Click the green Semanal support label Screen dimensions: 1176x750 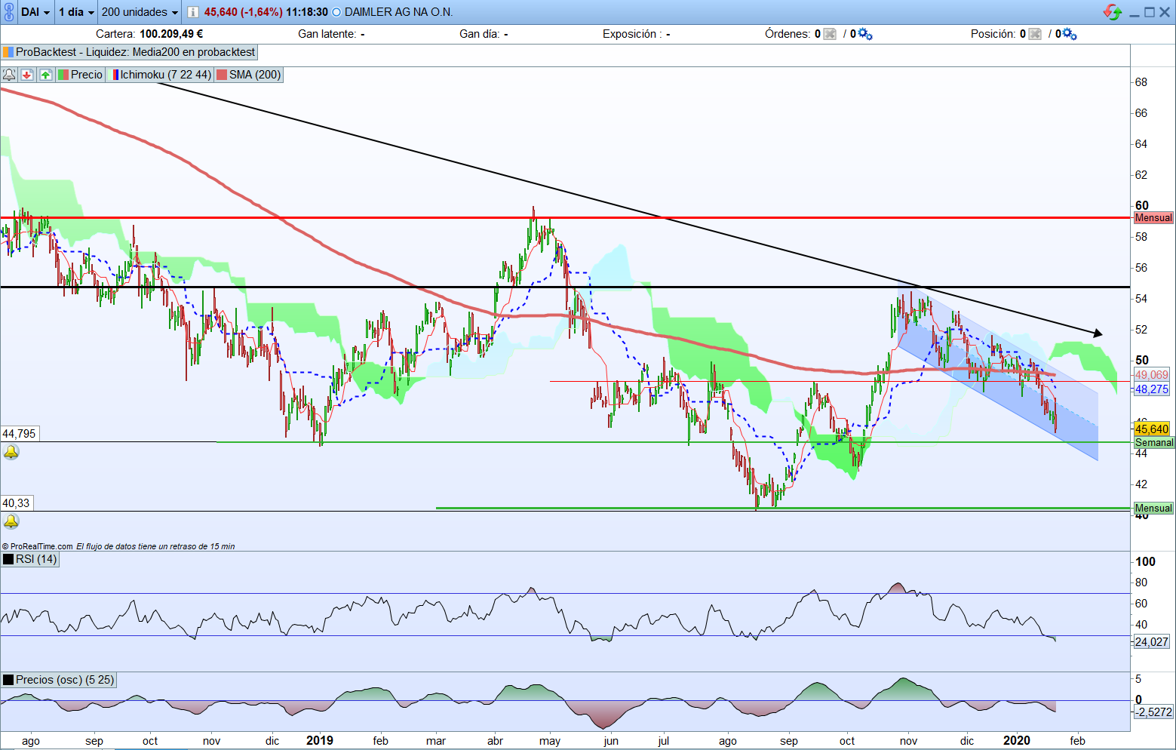1154,443
